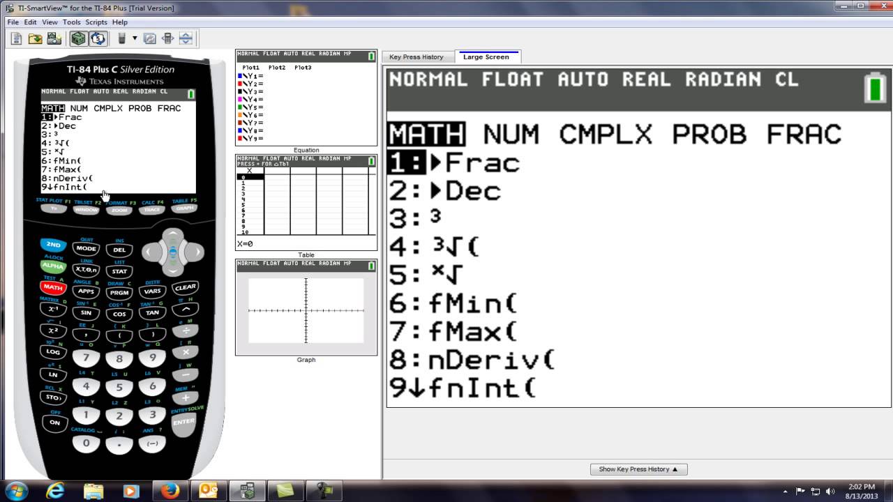
Task: Open the File menu
Action: (13, 22)
